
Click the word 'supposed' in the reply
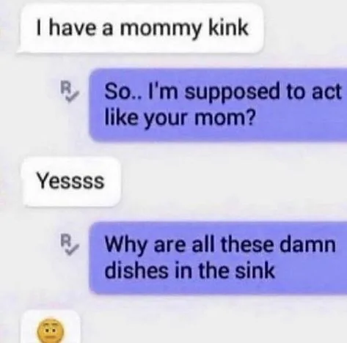point(232,92)
